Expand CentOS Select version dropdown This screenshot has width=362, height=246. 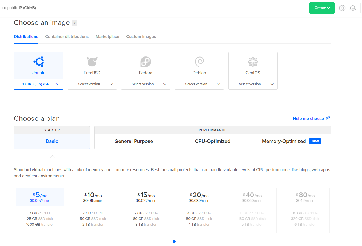point(253,84)
